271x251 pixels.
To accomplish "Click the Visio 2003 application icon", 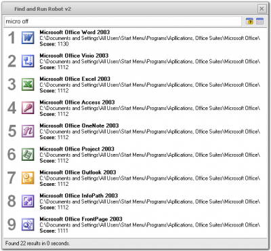I will click(x=28, y=61).
